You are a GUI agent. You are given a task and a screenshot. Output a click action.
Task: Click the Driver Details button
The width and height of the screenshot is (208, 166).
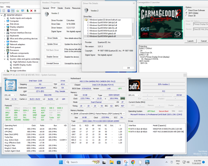click(x=53, y=38)
